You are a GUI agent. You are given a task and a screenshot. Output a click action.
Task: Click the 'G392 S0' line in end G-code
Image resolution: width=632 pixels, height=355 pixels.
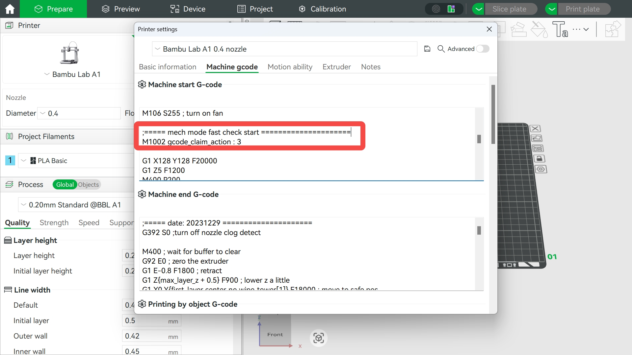201,233
